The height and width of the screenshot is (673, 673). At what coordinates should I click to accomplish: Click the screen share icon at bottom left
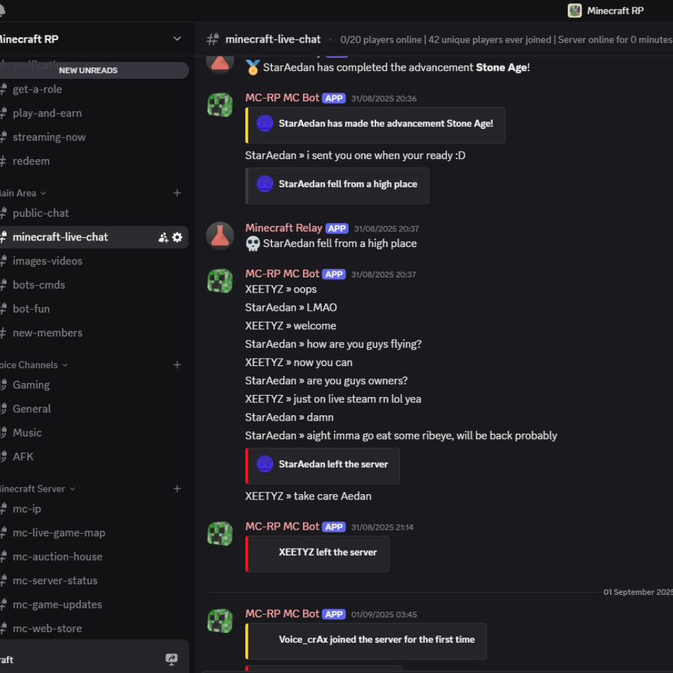(172, 659)
